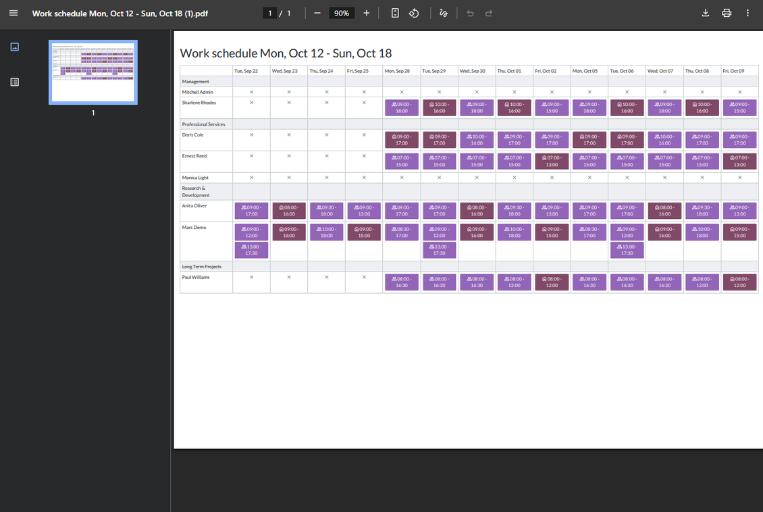
Task: Click the Professional Services section header
Action: pyautogui.click(x=203, y=124)
